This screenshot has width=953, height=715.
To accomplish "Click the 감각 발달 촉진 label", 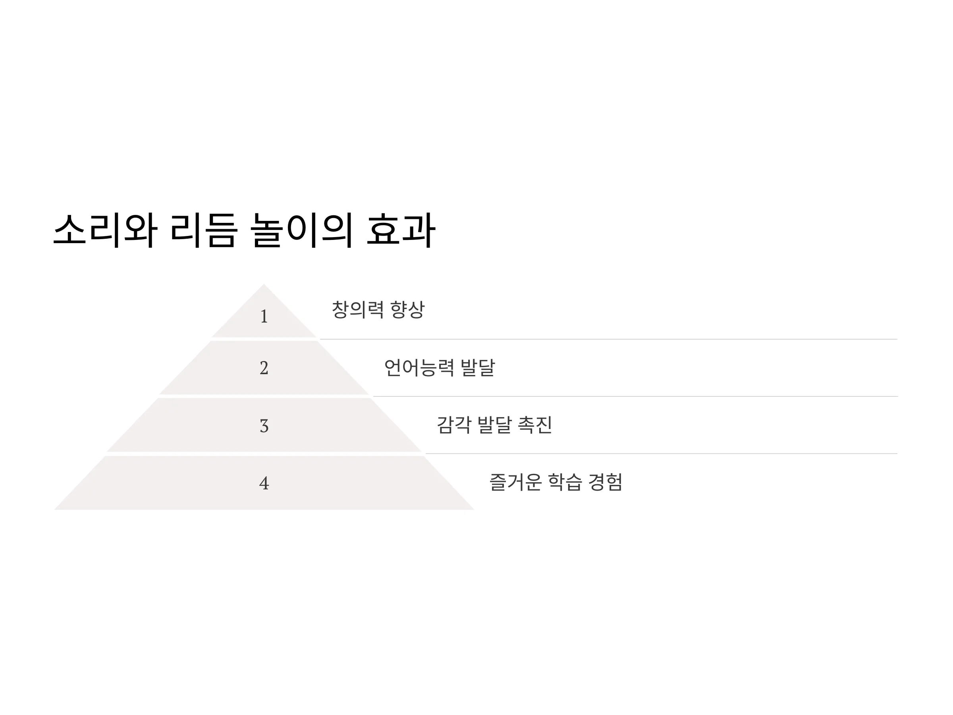I will click(x=495, y=425).
